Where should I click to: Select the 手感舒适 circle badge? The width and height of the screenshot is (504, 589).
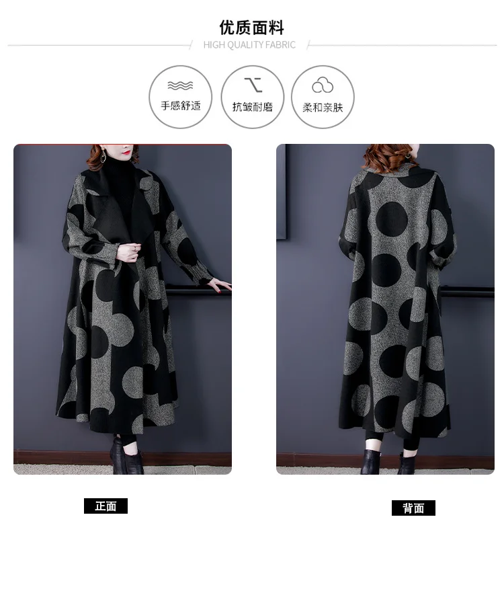(x=181, y=97)
